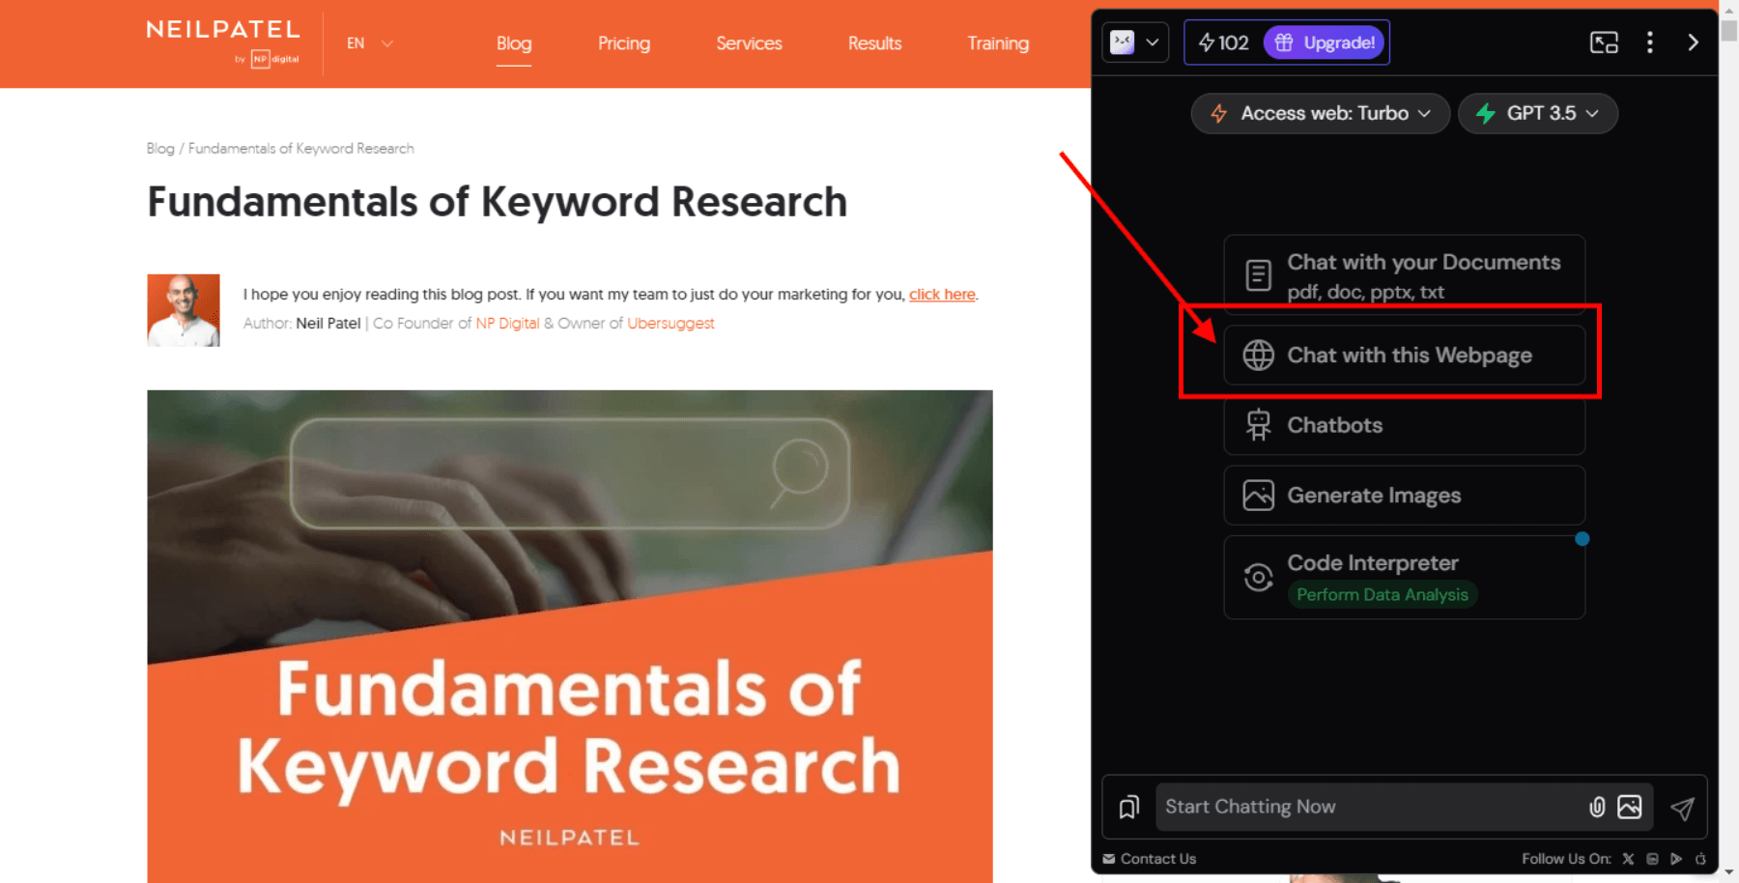Click the image upload icon in chat box
Screen dimensions: 1739x883
[1629, 807]
